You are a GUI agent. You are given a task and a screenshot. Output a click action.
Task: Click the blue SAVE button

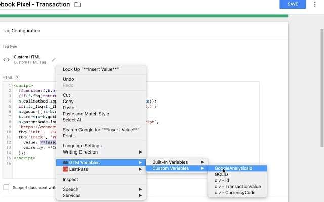tap(293, 4)
